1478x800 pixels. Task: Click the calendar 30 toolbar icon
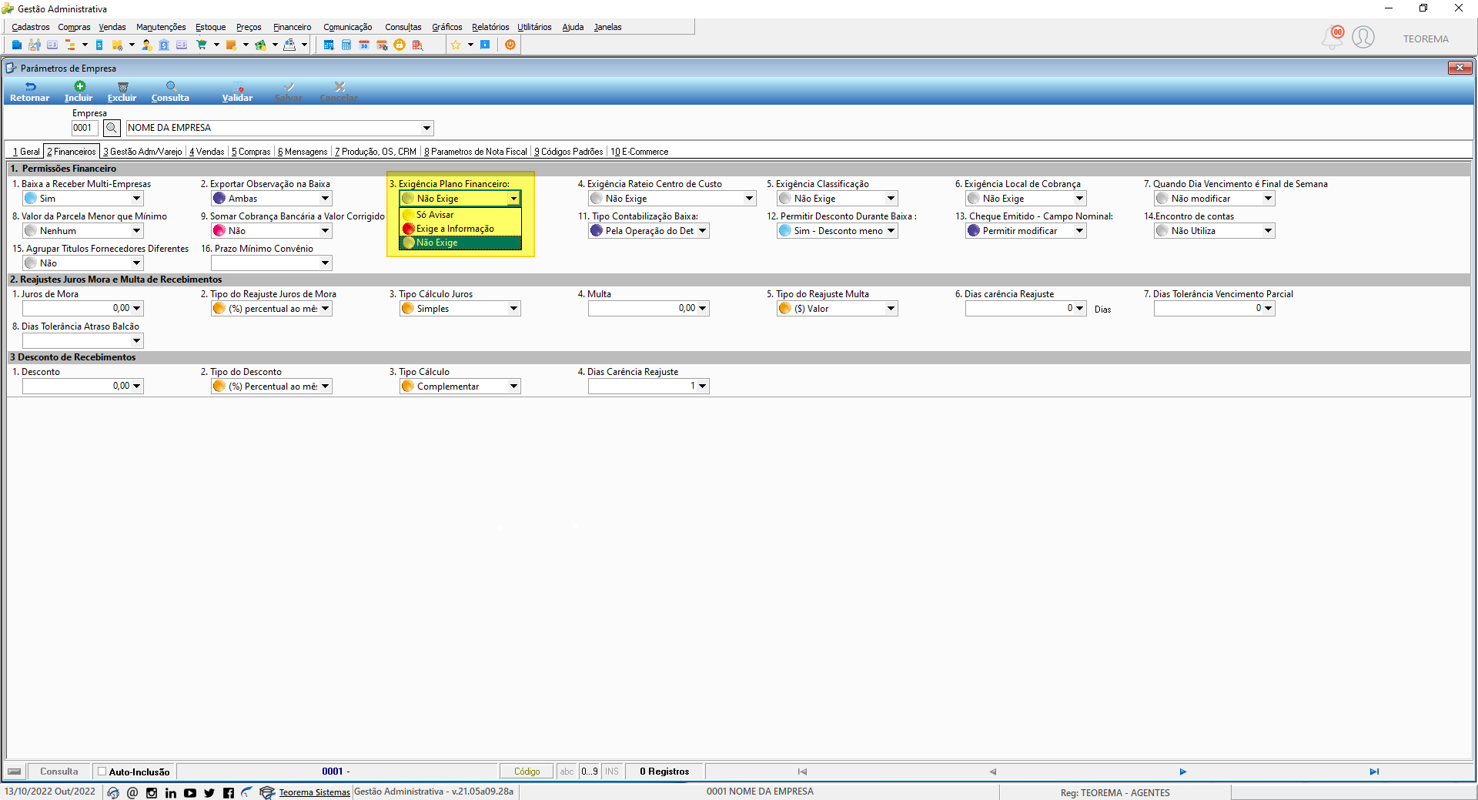[364, 45]
